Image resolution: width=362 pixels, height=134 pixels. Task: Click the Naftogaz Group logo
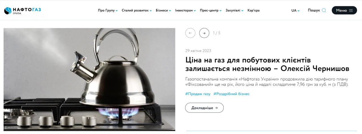pyautogui.click(x=23, y=11)
